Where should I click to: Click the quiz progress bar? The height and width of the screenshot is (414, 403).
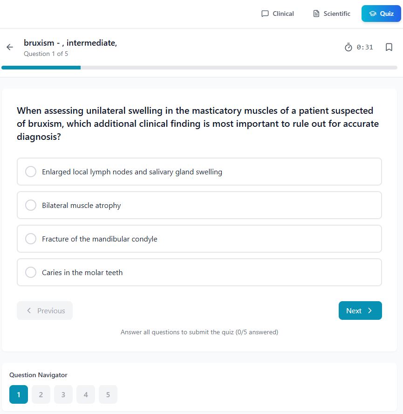click(199, 68)
